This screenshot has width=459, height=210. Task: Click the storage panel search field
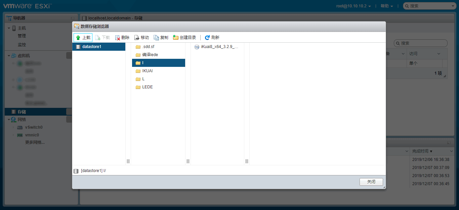pyautogui.click(x=421, y=43)
